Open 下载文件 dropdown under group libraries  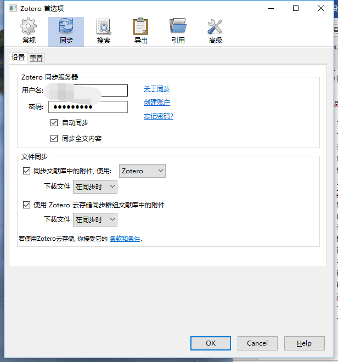95,219
